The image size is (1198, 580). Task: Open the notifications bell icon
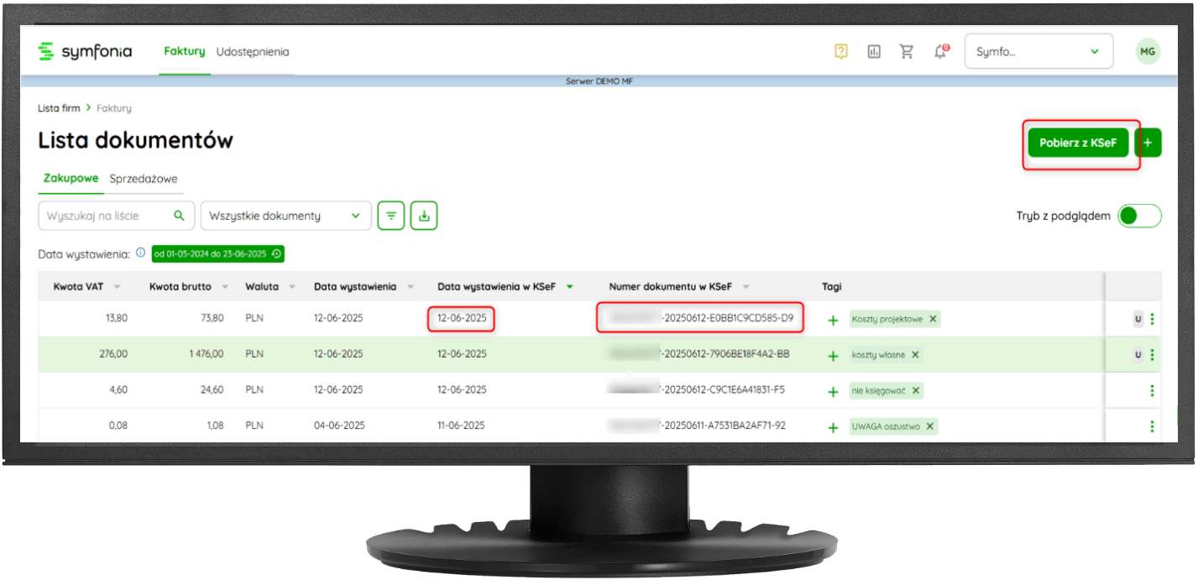click(x=940, y=51)
